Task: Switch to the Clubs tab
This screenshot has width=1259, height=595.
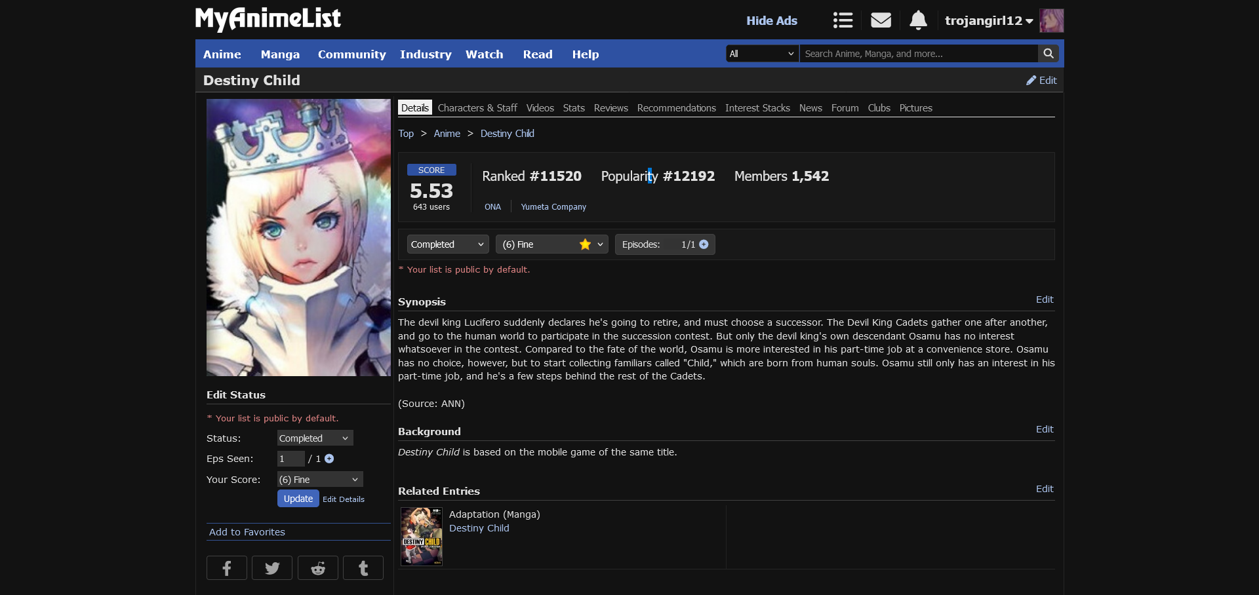Action: (879, 107)
